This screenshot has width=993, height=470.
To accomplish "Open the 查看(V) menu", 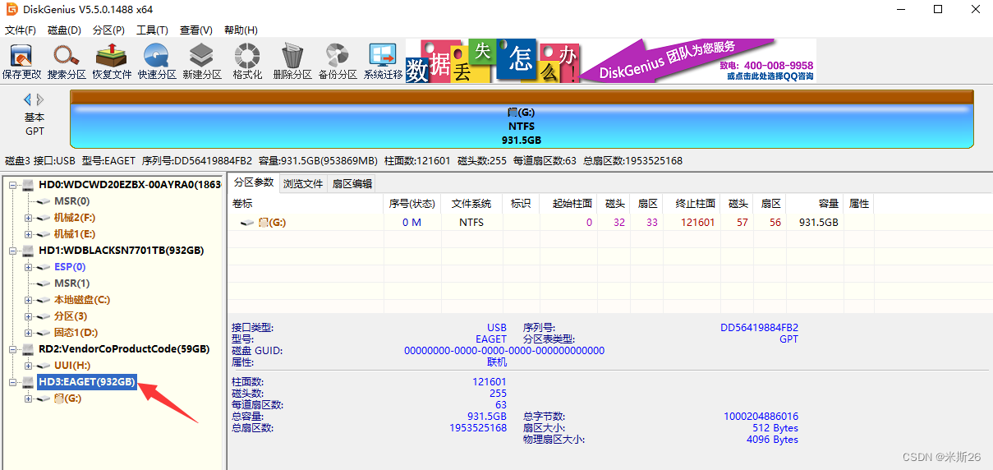I will 195,30.
